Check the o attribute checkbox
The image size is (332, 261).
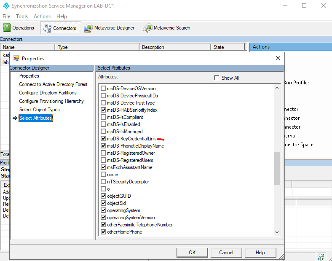click(103, 189)
